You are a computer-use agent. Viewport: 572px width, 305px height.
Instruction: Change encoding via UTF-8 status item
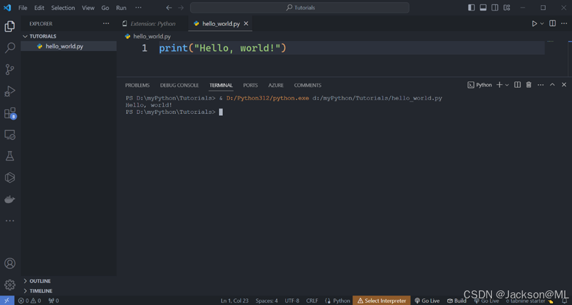point(292,300)
